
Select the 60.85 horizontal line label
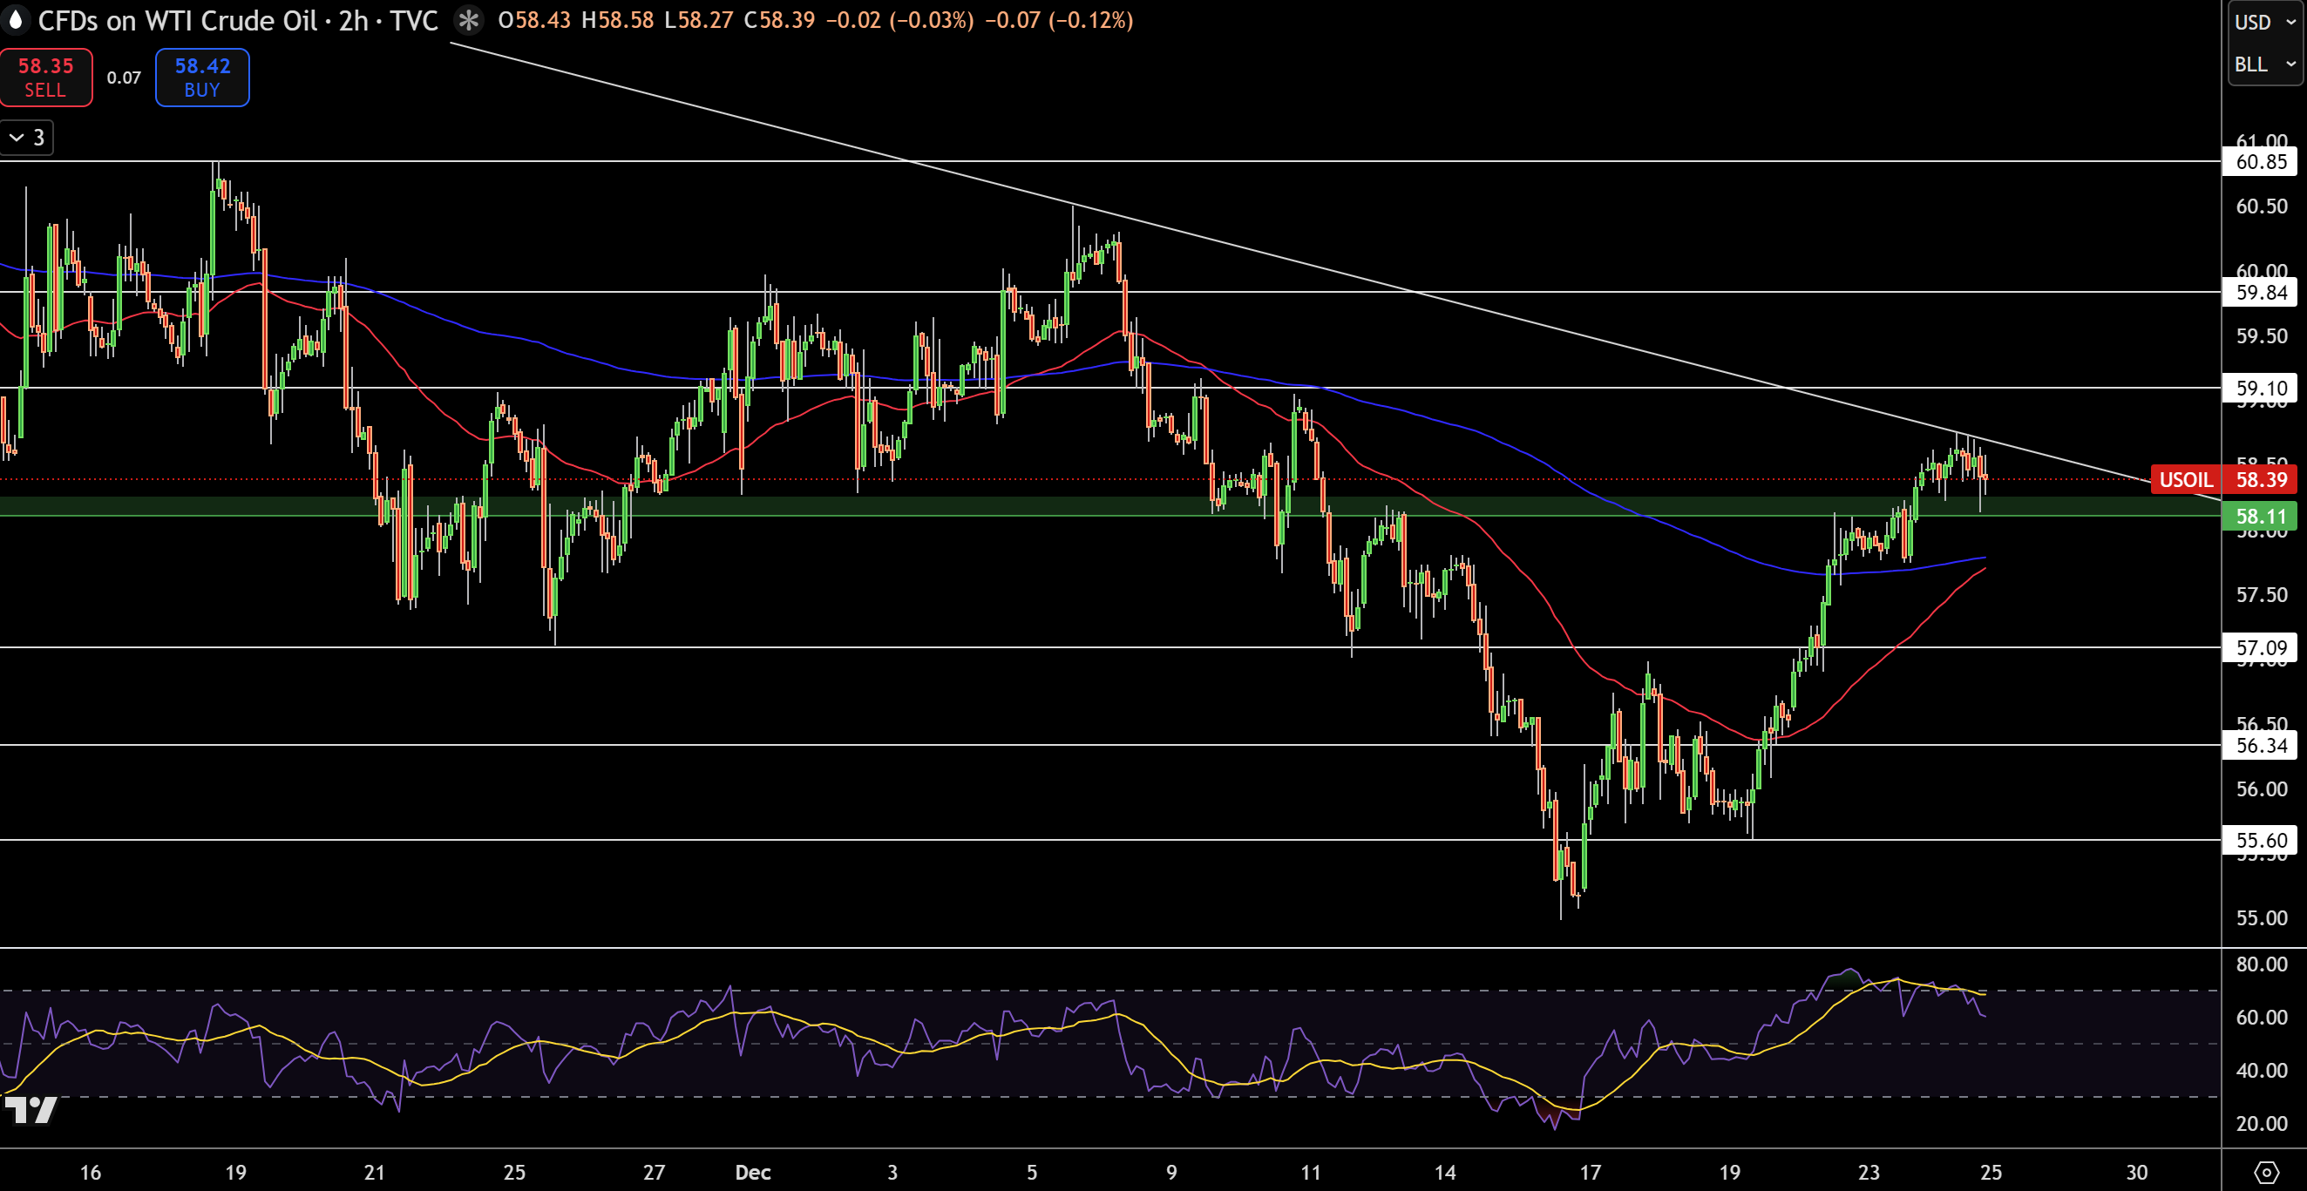click(2261, 162)
